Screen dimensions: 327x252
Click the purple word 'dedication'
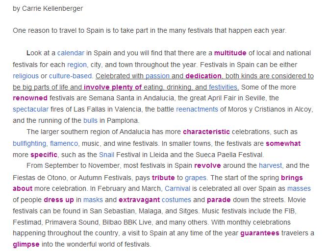click(203, 76)
